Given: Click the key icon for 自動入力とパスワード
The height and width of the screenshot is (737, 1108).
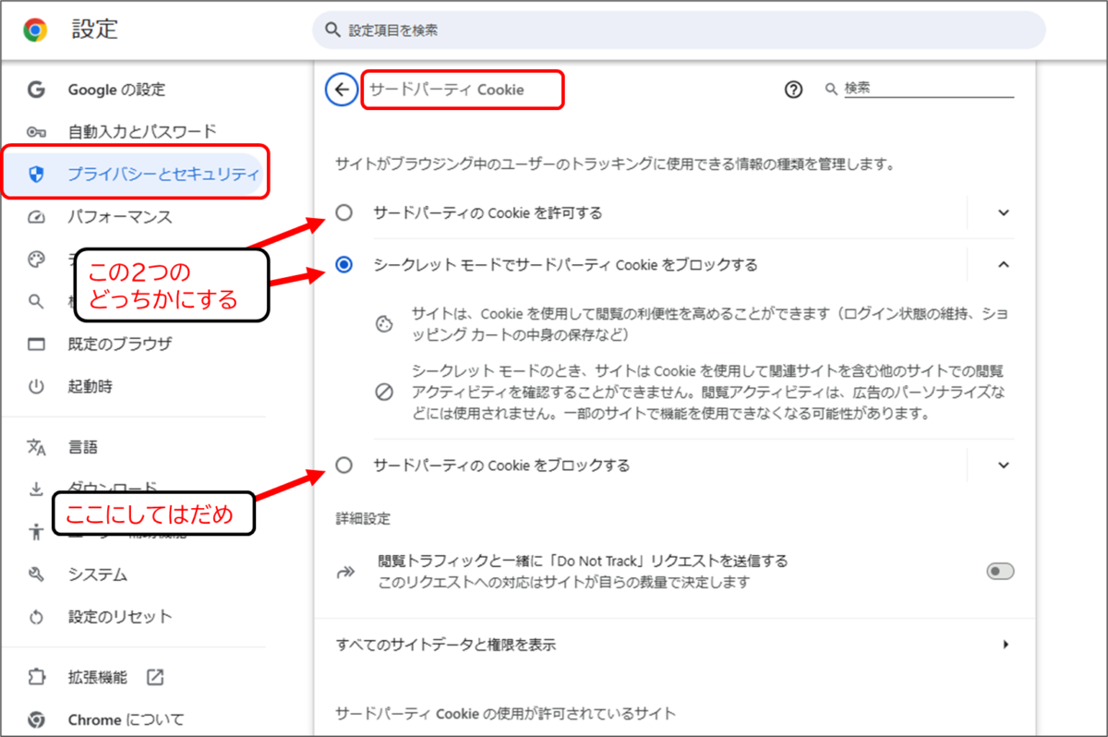Looking at the screenshot, I should (36, 132).
